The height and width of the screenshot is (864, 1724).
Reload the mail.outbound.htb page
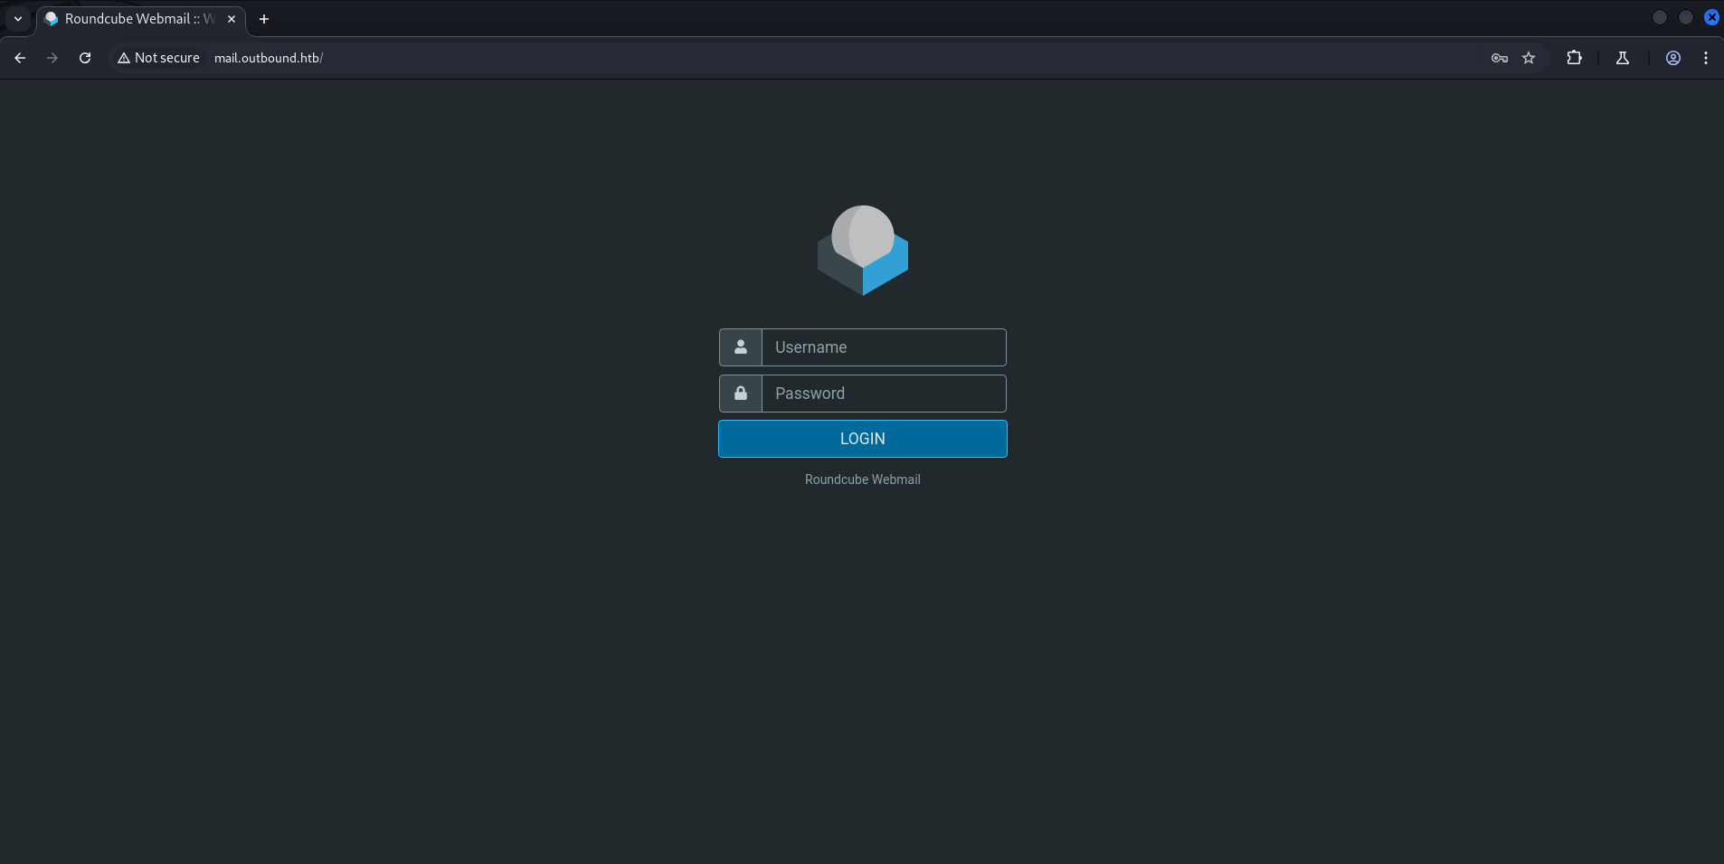pyautogui.click(x=85, y=58)
